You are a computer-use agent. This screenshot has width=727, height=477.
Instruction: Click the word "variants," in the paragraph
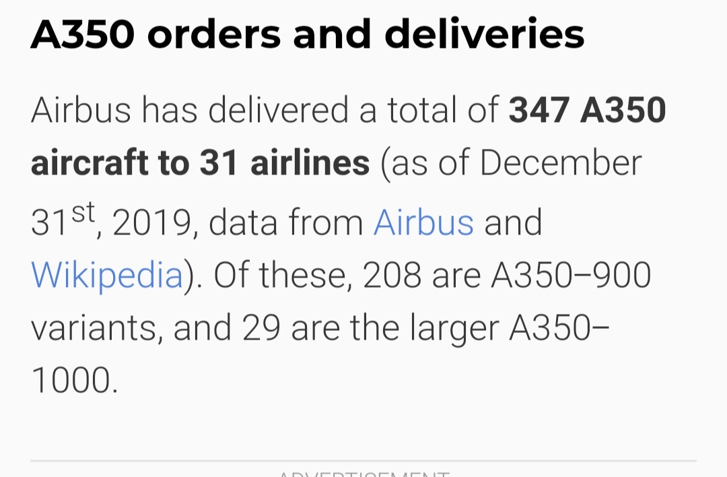96,328
